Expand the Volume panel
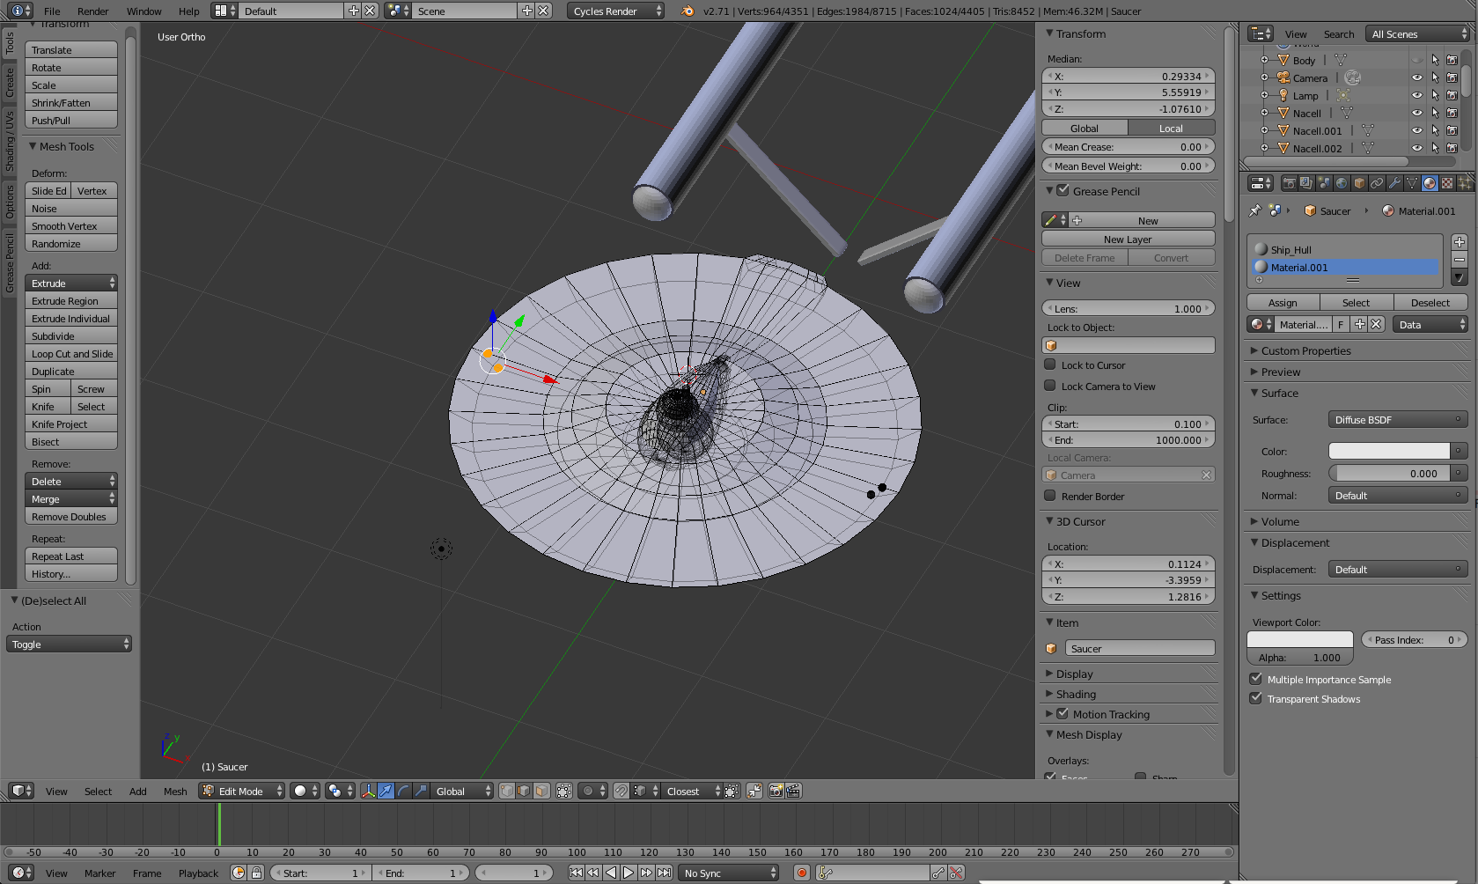Screen dimensions: 1478x884 [1280, 521]
